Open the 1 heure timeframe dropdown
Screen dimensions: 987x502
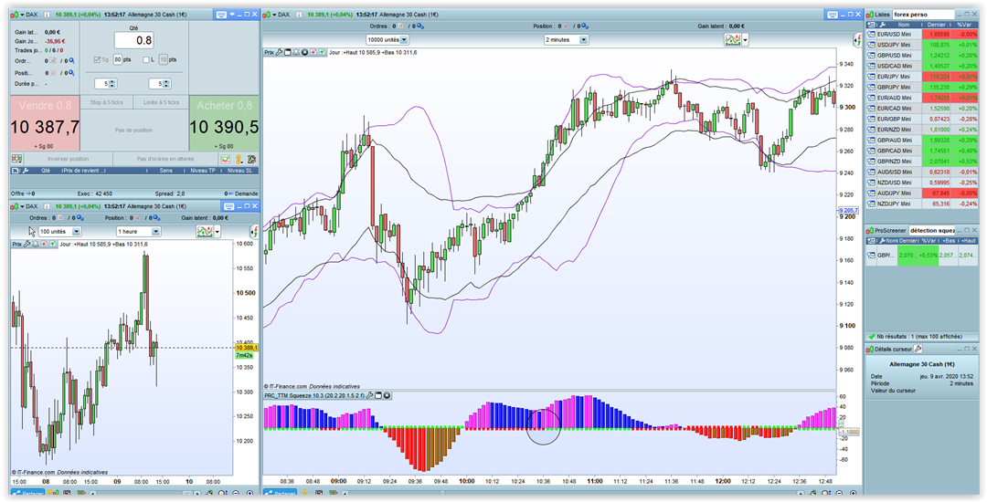pos(139,232)
